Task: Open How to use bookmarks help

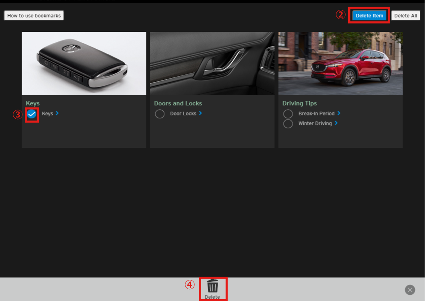Action: [34, 16]
